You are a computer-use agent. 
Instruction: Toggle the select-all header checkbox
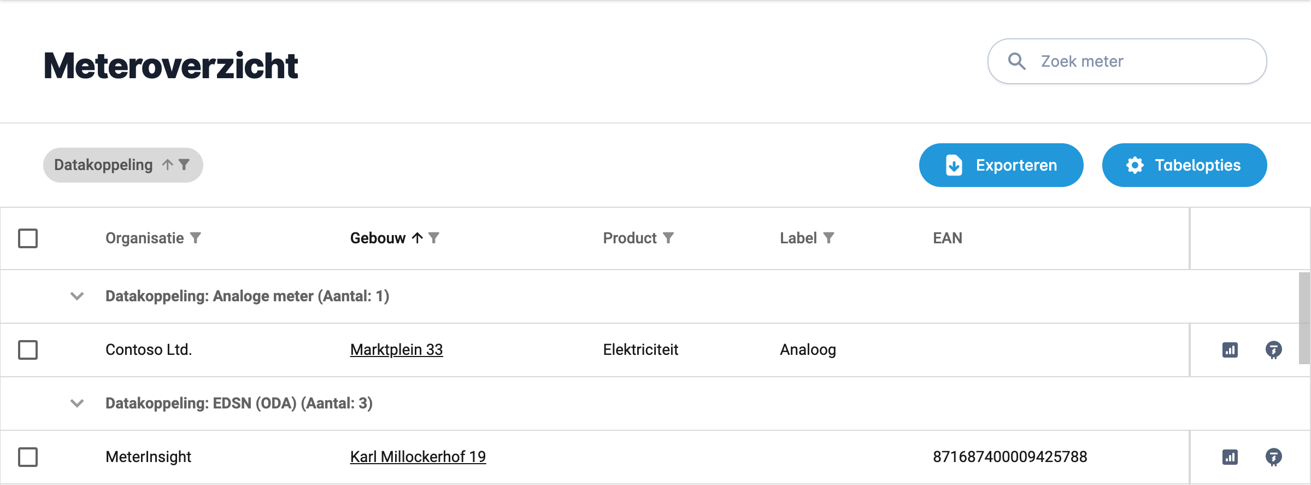(x=28, y=238)
